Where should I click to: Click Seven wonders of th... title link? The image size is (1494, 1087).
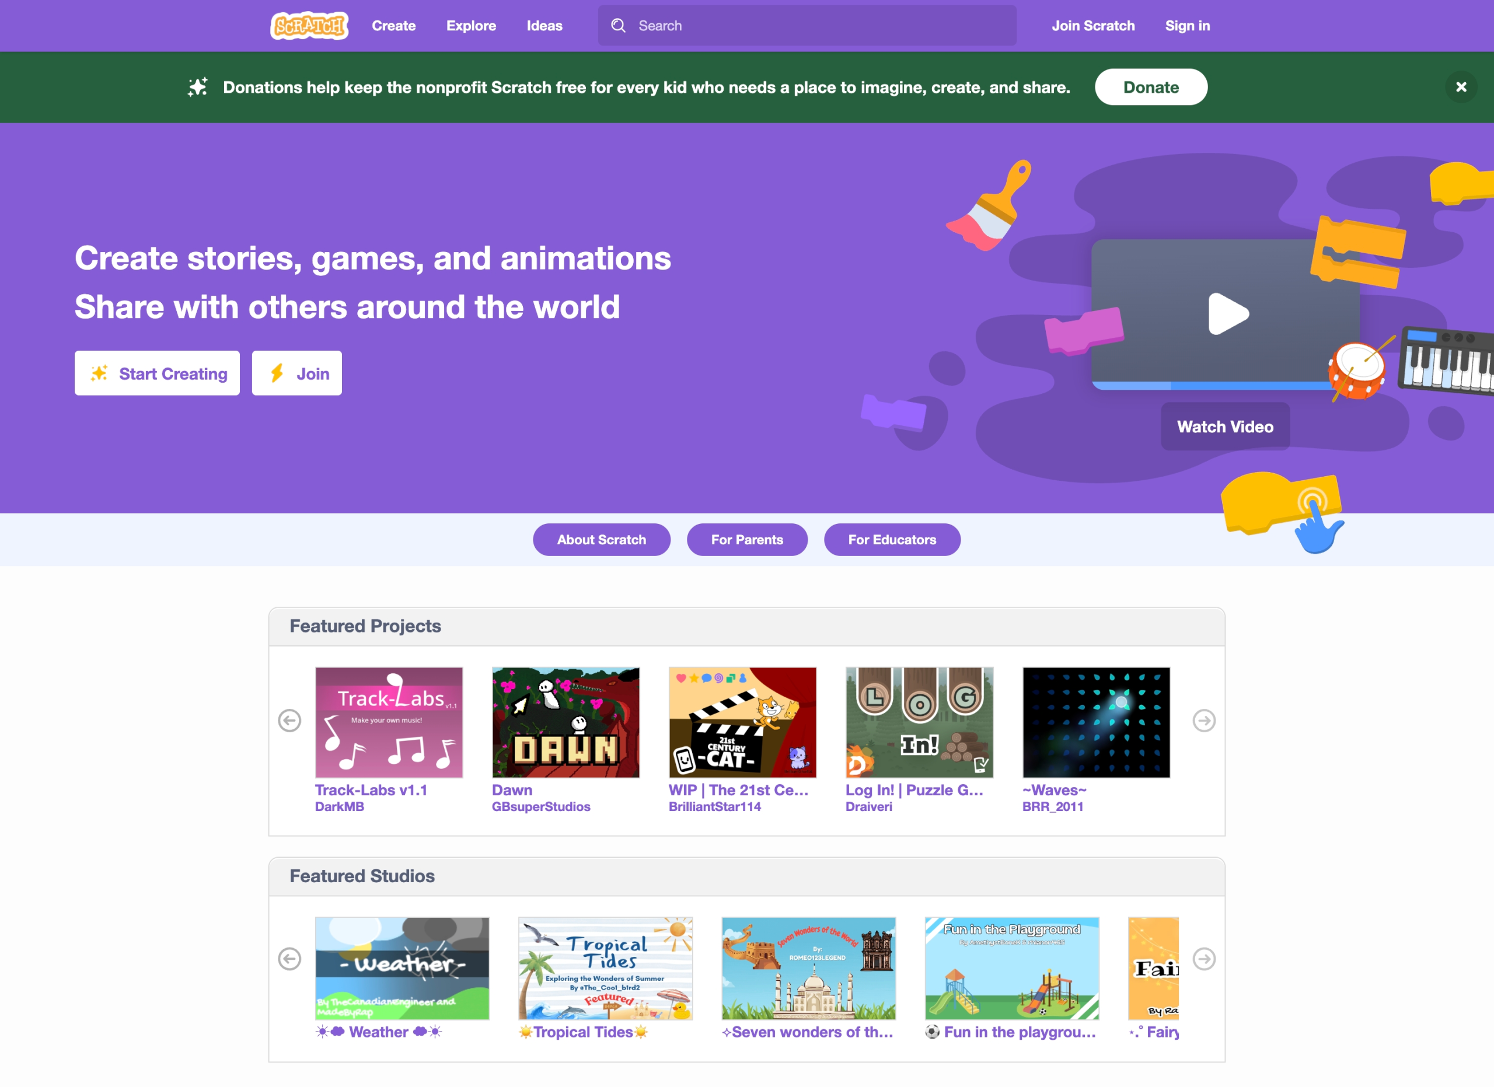pos(808,1032)
